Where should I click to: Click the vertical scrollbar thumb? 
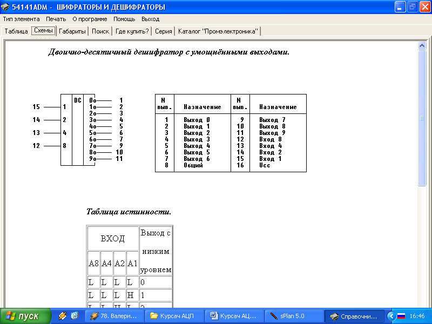[422, 118]
